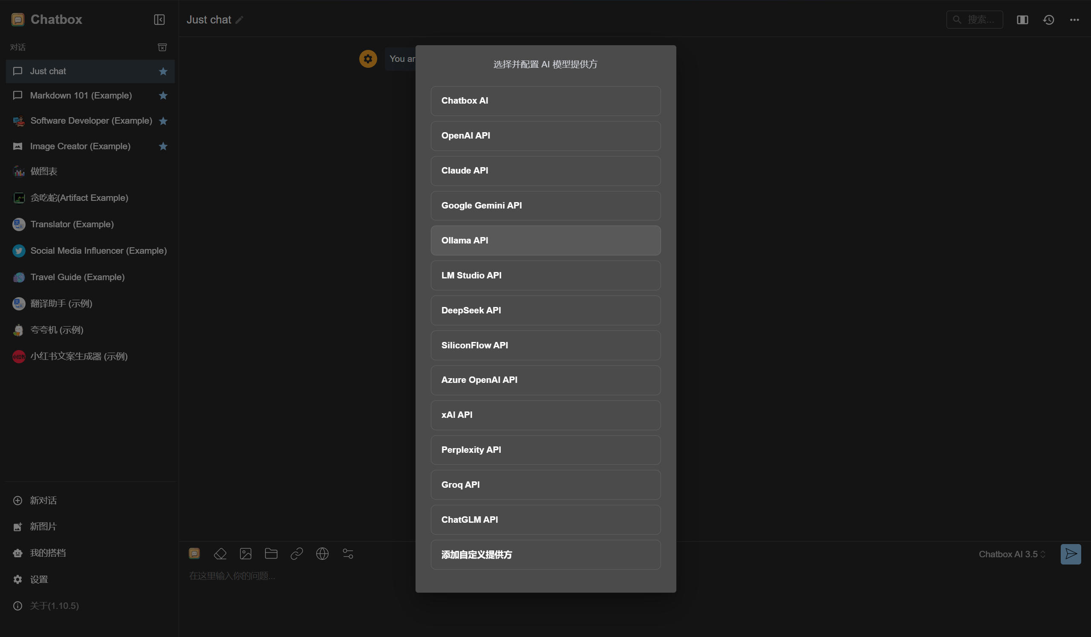Click the system prompt gear avatar
This screenshot has width=1091, height=637.
click(x=368, y=59)
